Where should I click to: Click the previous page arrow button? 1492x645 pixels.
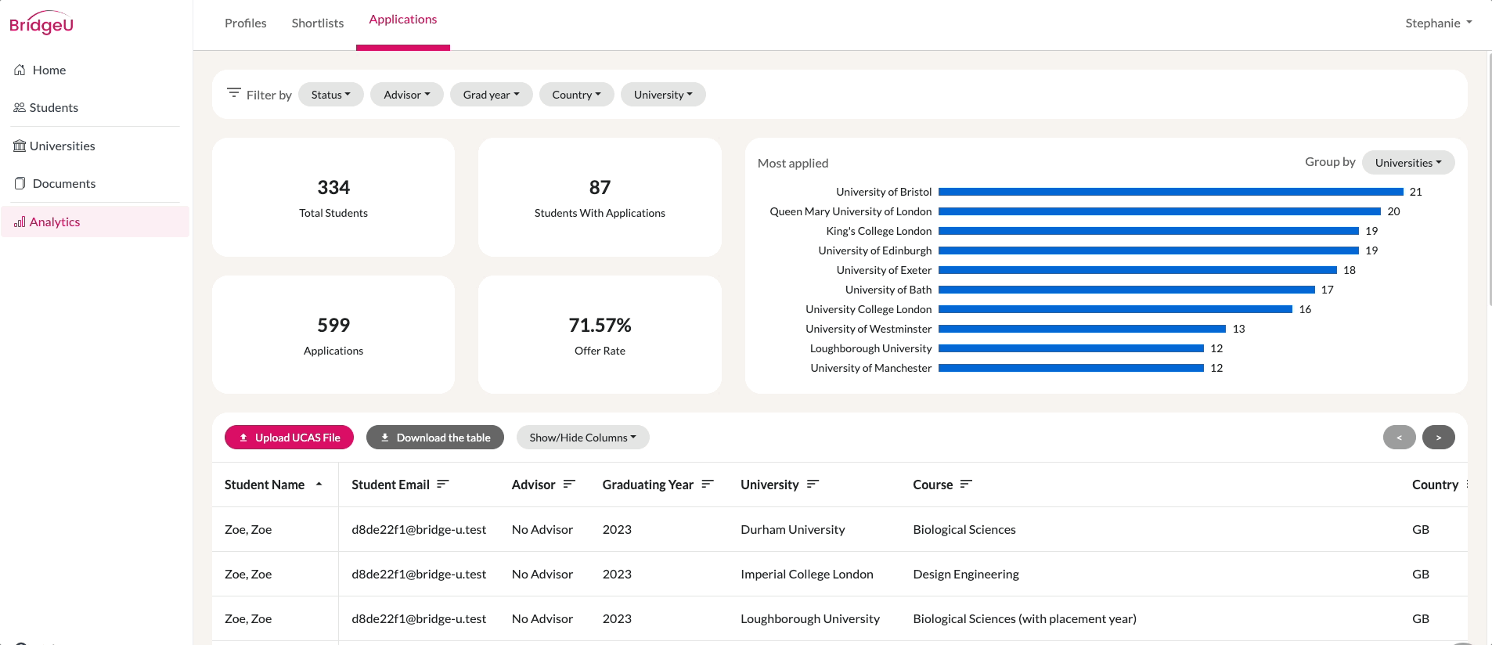(x=1400, y=438)
